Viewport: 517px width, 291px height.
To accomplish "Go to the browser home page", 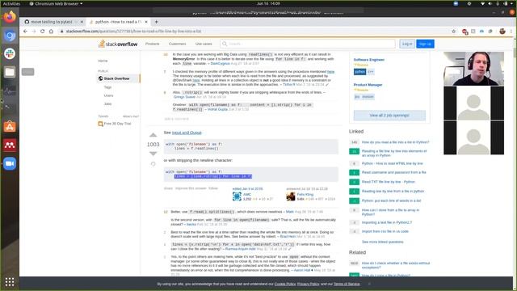I will (51, 31).
